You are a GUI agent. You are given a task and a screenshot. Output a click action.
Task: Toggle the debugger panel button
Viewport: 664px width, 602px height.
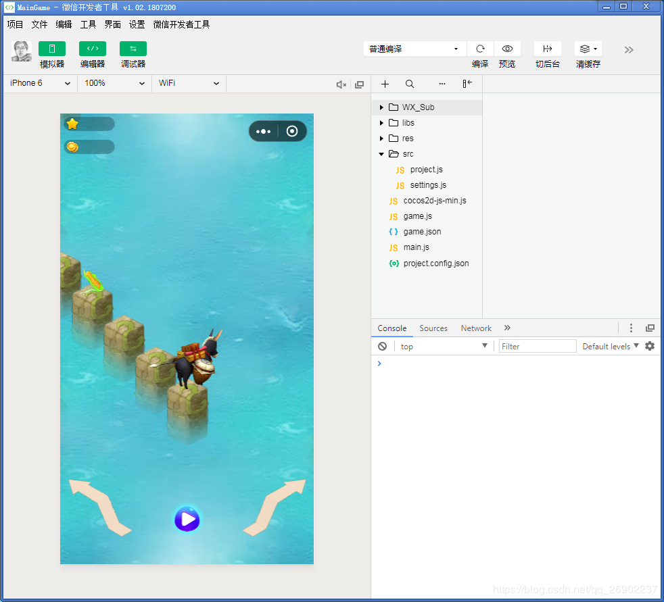click(x=133, y=49)
